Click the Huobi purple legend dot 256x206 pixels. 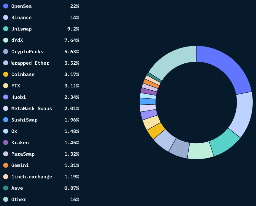6,97
